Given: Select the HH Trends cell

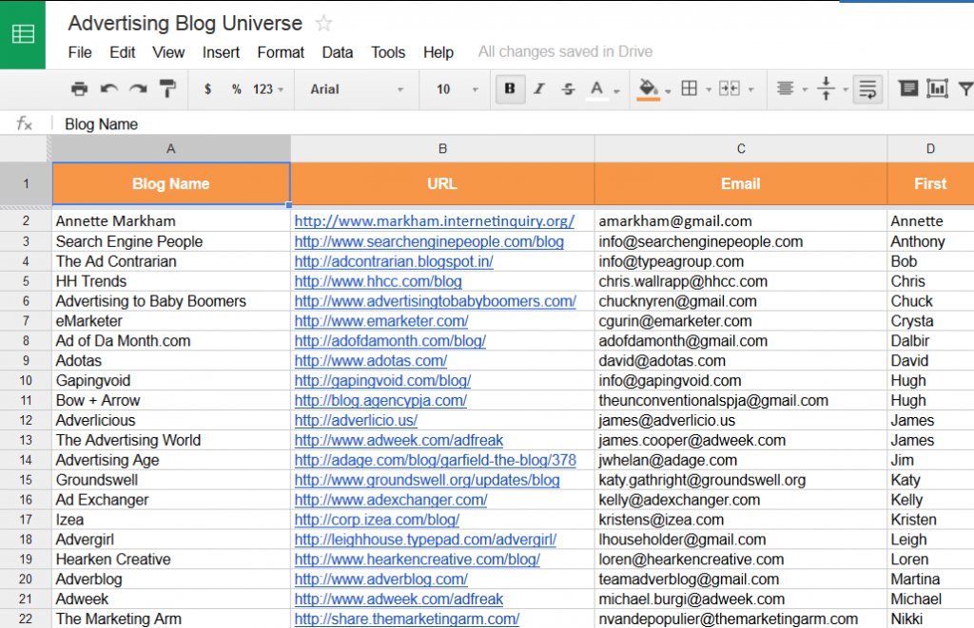Looking at the screenshot, I should pyautogui.click(x=171, y=281).
